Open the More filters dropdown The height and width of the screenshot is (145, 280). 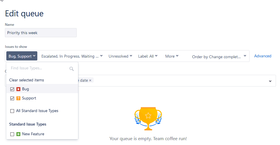click(x=172, y=56)
